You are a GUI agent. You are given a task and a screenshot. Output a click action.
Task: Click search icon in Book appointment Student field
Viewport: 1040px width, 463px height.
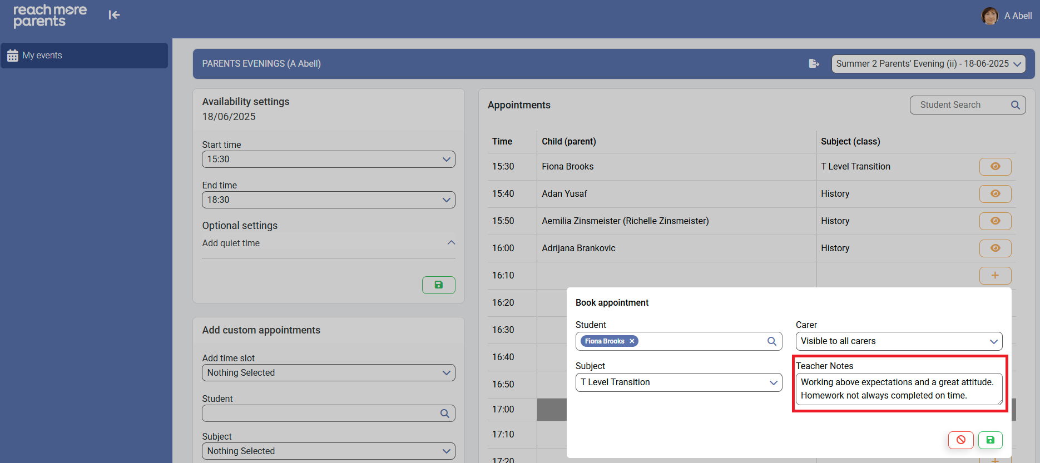click(x=771, y=341)
